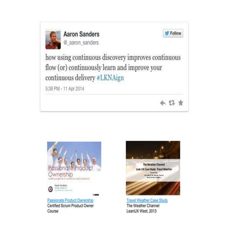Image resolution: width=229 pixels, height=229 pixels.
Task: Follow Aaron Sanders on Twitter
Action: 173,33
